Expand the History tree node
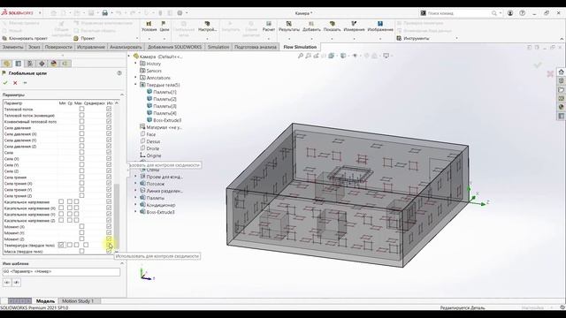566x318 pixels. [x=135, y=64]
